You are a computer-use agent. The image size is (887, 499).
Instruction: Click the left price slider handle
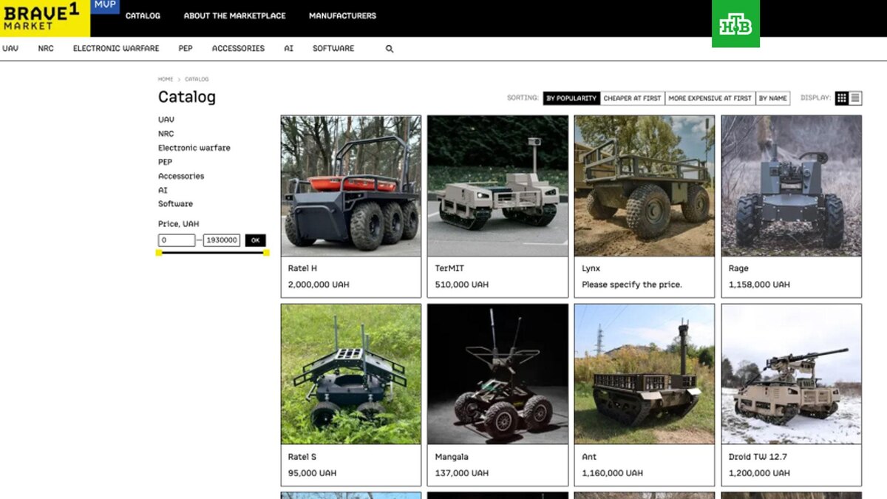[158, 252]
